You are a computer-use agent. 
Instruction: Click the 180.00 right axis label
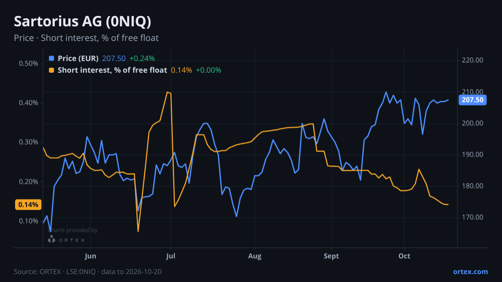click(x=473, y=186)
